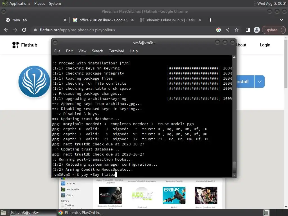Image resolution: width=288 pixels, height=216 pixels.
Task: Click the Beyond Good and Evil thumbnail
Action: 206,195
